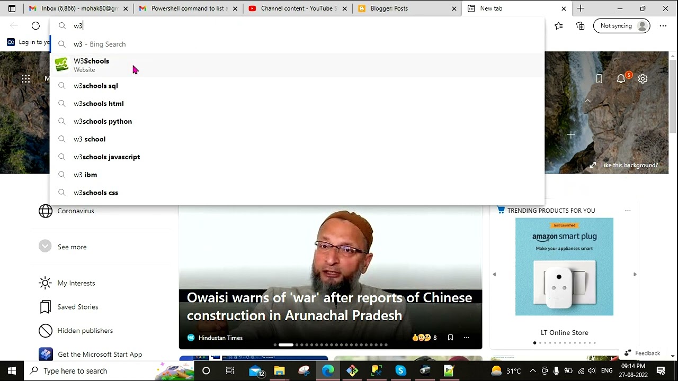Open a new tab with plus button
This screenshot has width=678, height=381.
tap(581, 8)
